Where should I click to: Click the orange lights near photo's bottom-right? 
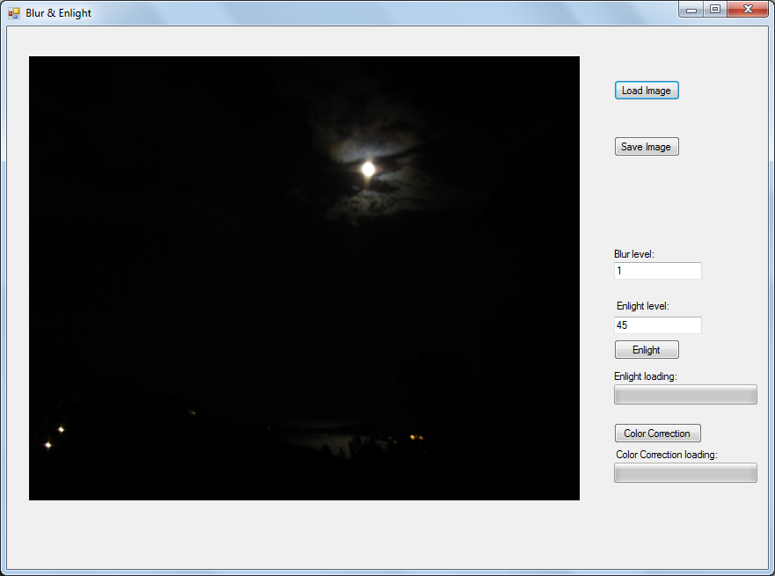point(416,437)
